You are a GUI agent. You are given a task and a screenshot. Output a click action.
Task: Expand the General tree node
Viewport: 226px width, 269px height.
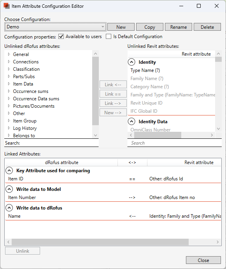coord(9,54)
